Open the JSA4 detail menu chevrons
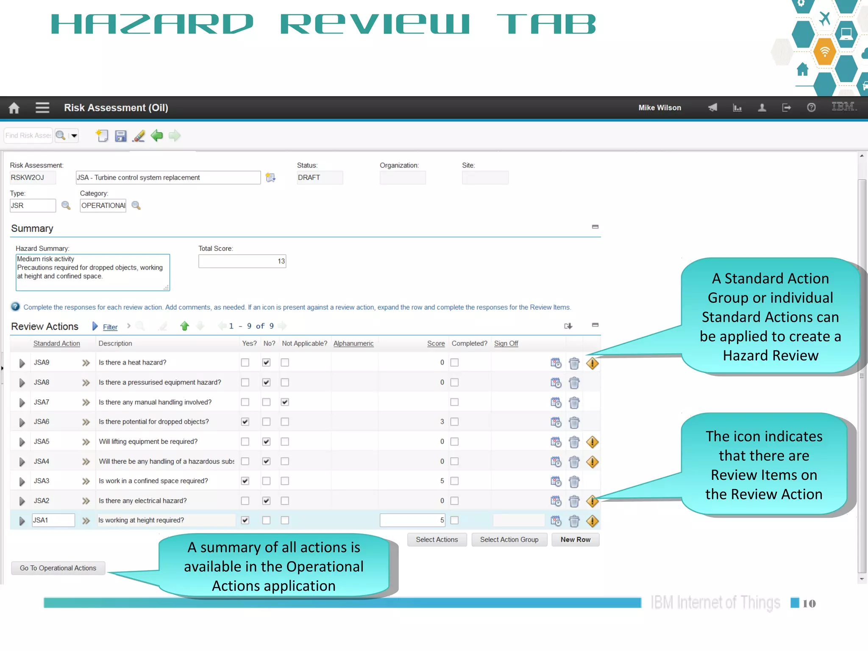 [86, 462]
